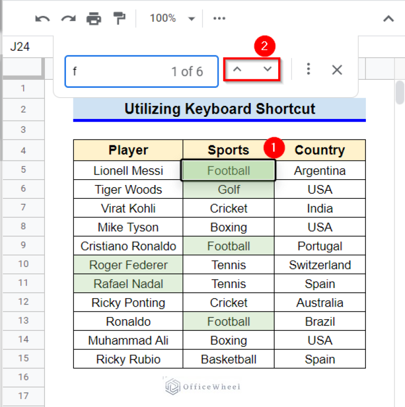Screen dimensions: 405x407
Task: Open find and replace more options
Action: 308,69
